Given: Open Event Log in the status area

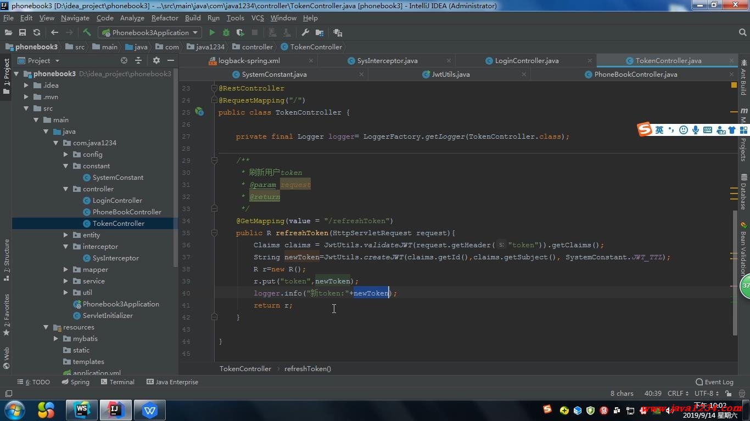Looking at the screenshot, I should pyautogui.click(x=714, y=382).
